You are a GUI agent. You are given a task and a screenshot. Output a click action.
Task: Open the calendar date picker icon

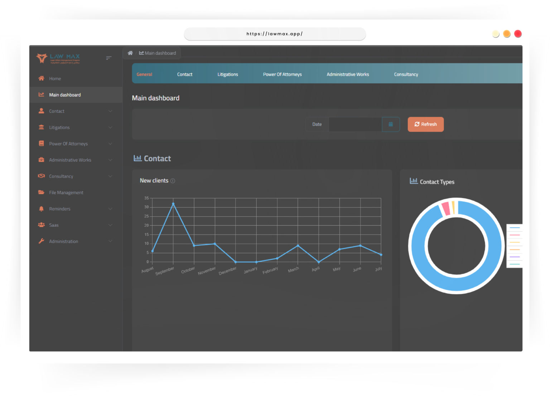tap(391, 124)
